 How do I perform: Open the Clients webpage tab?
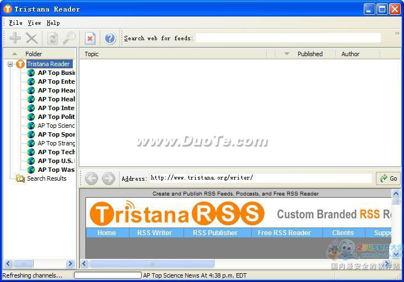343,233
